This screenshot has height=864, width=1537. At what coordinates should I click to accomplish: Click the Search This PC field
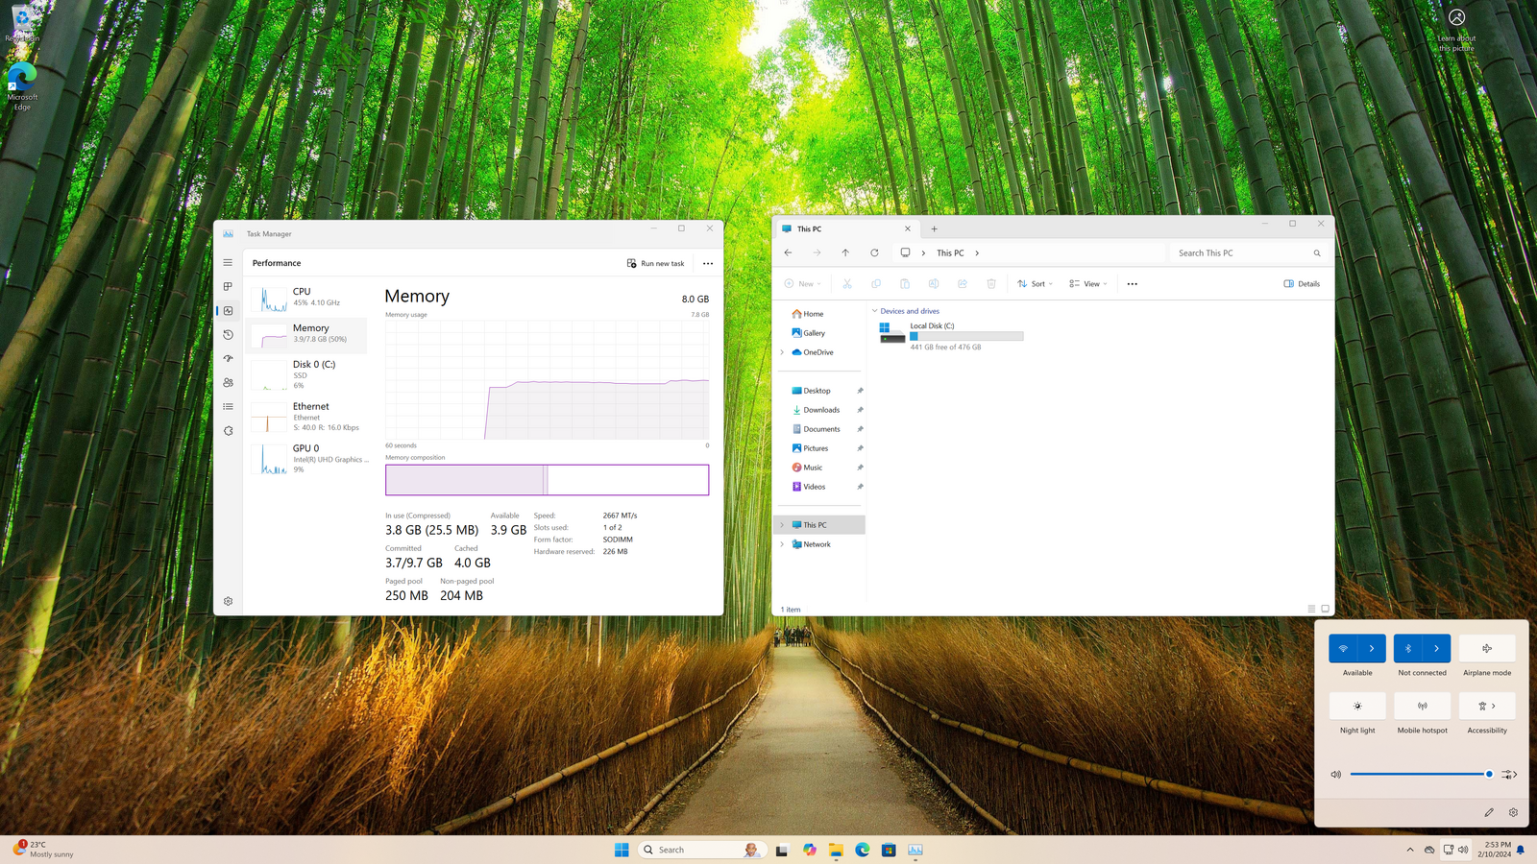[x=1239, y=253]
